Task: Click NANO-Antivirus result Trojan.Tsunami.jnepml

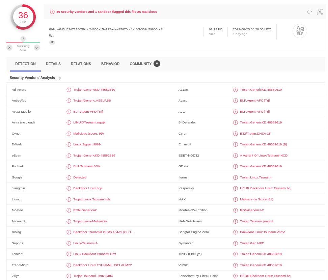Action: pyautogui.click(x=256, y=221)
